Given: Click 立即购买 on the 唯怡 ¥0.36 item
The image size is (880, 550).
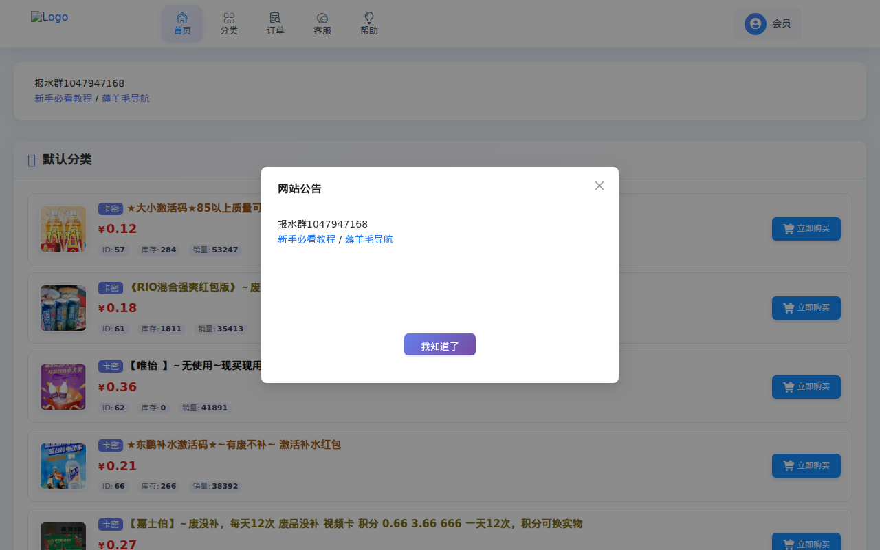Looking at the screenshot, I should click(806, 386).
